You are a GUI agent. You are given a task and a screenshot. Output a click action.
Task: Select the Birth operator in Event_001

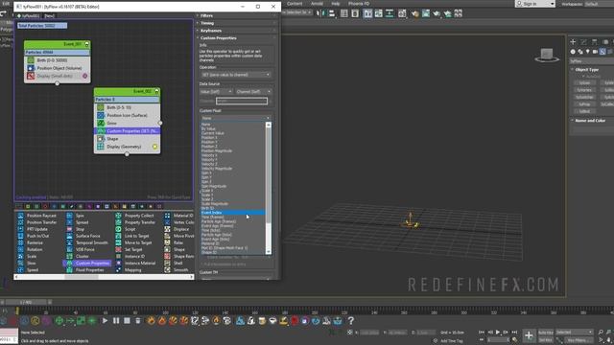pos(58,60)
